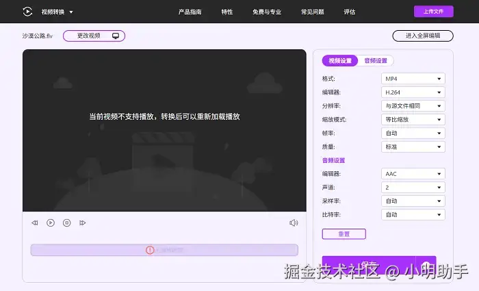The image size is (479, 291).
Task: Click the red warning icon on timeline
Action: pos(150,250)
